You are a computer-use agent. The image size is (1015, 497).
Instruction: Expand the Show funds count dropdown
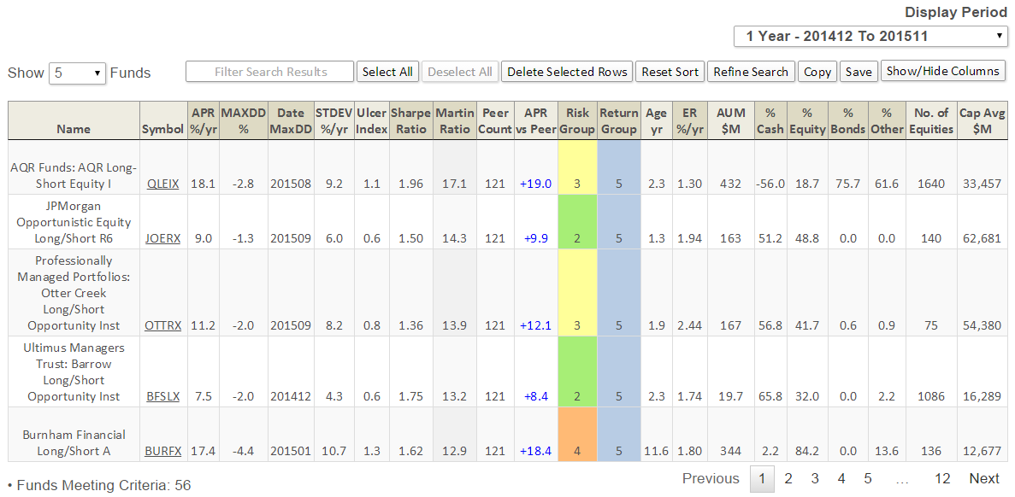77,73
